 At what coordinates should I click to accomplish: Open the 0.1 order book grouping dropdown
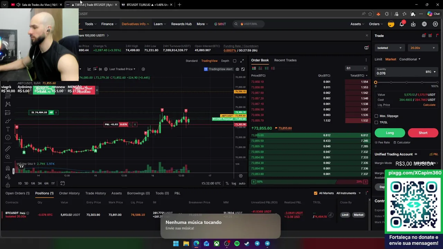[356, 68]
